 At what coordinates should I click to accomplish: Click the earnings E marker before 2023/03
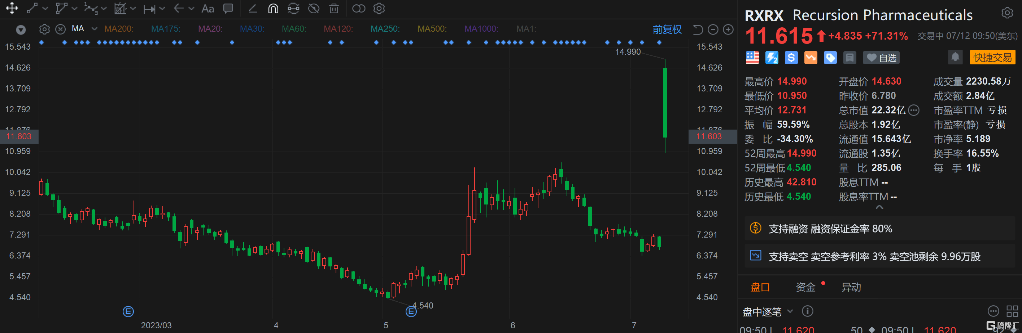coord(128,312)
